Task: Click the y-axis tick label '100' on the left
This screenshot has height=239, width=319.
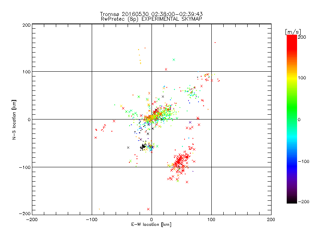Action: click(26, 72)
